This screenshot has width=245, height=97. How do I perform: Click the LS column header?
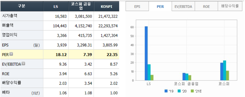(x=56, y=6)
